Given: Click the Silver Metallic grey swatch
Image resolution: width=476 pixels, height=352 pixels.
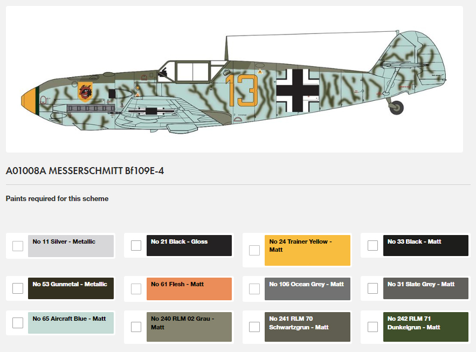Looking at the screenshot, I should pos(71,246).
